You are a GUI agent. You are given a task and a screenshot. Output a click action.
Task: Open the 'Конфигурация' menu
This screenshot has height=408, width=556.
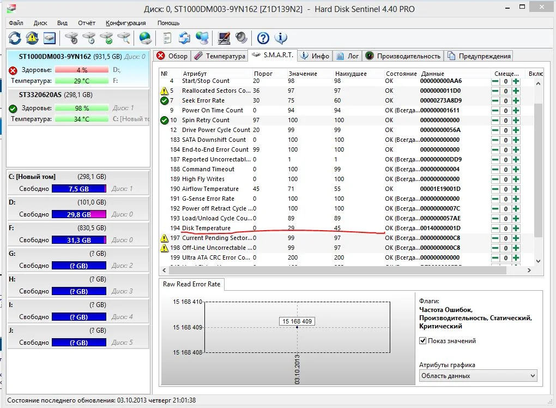(x=126, y=23)
